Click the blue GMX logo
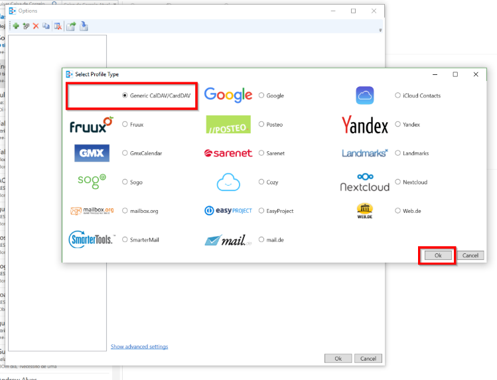497x380 pixels. [92, 153]
